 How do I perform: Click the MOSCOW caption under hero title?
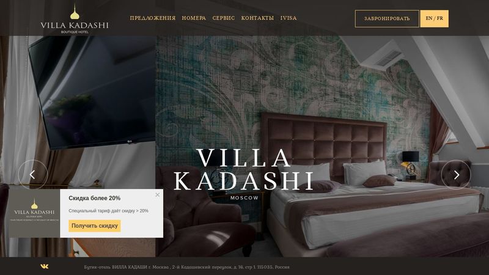(x=244, y=197)
